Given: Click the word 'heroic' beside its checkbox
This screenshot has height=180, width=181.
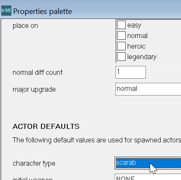Looking at the screenshot, I should 136,46.
